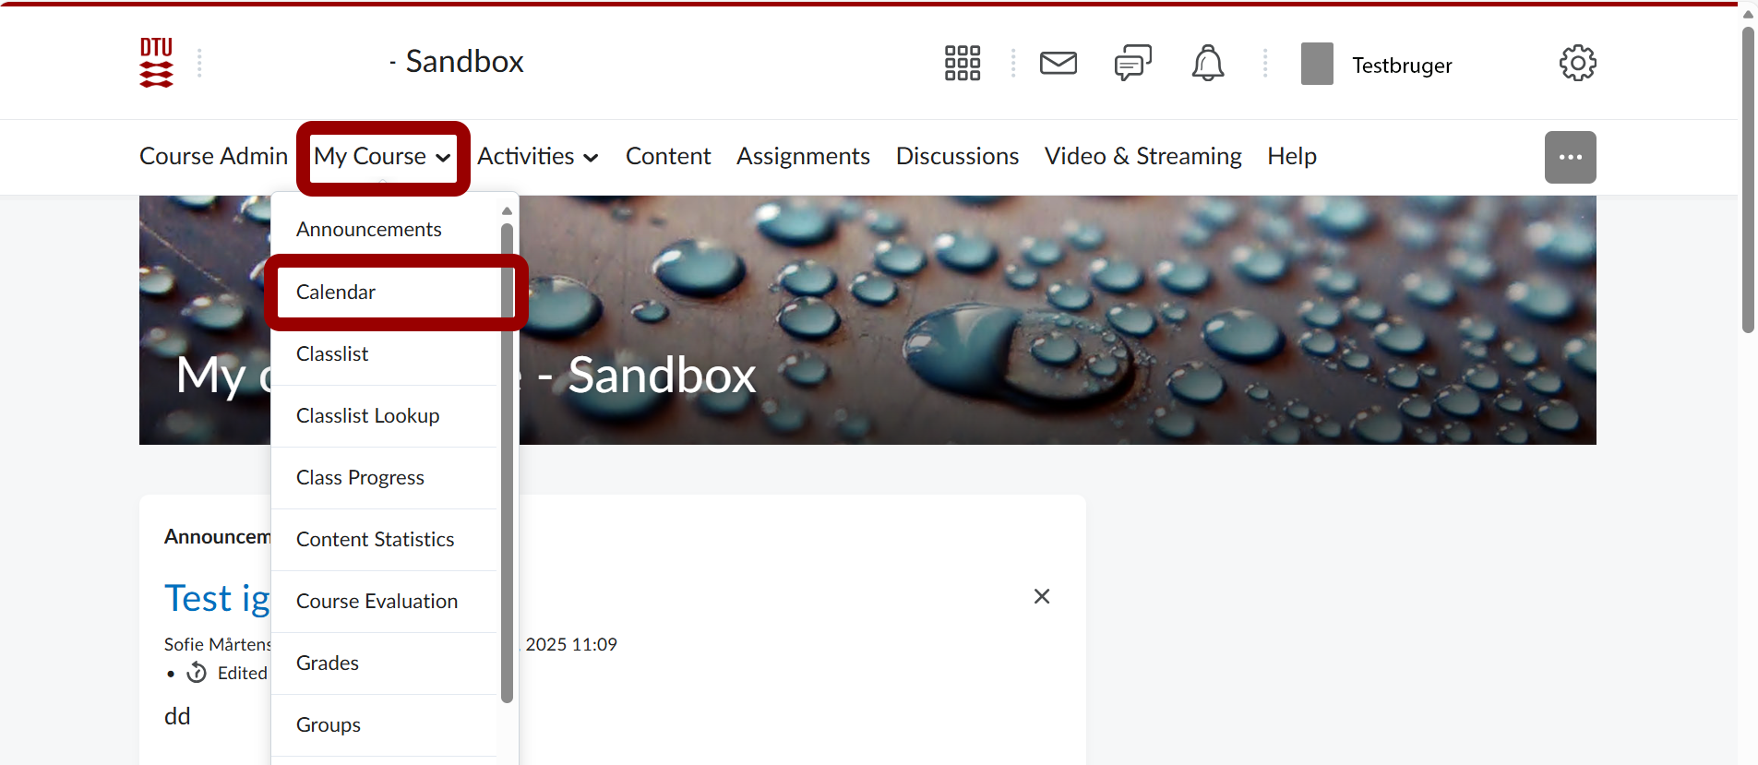1758x765 pixels.
Task: Click the three-dots more options button
Action: (1570, 157)
